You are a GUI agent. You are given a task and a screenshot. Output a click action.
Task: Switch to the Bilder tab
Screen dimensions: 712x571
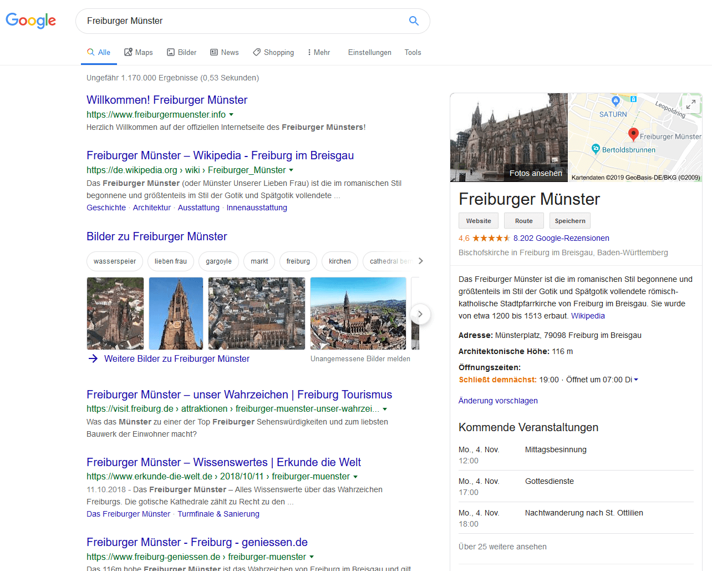point(182,52)
